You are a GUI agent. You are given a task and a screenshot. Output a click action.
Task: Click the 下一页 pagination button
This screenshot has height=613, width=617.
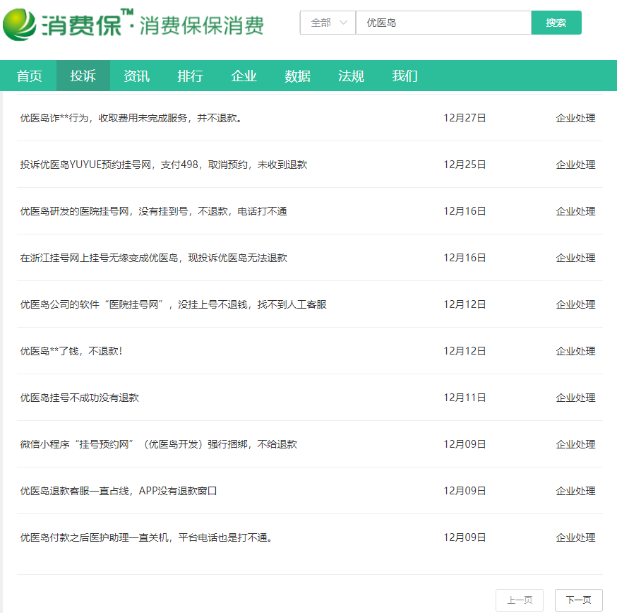click(x=577, y=600)
